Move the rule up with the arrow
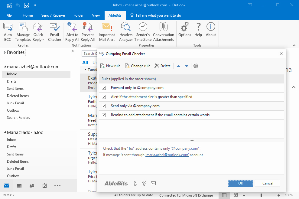This screenshot has width=299, height=199. pyautogui.click(x=178, y=66)
